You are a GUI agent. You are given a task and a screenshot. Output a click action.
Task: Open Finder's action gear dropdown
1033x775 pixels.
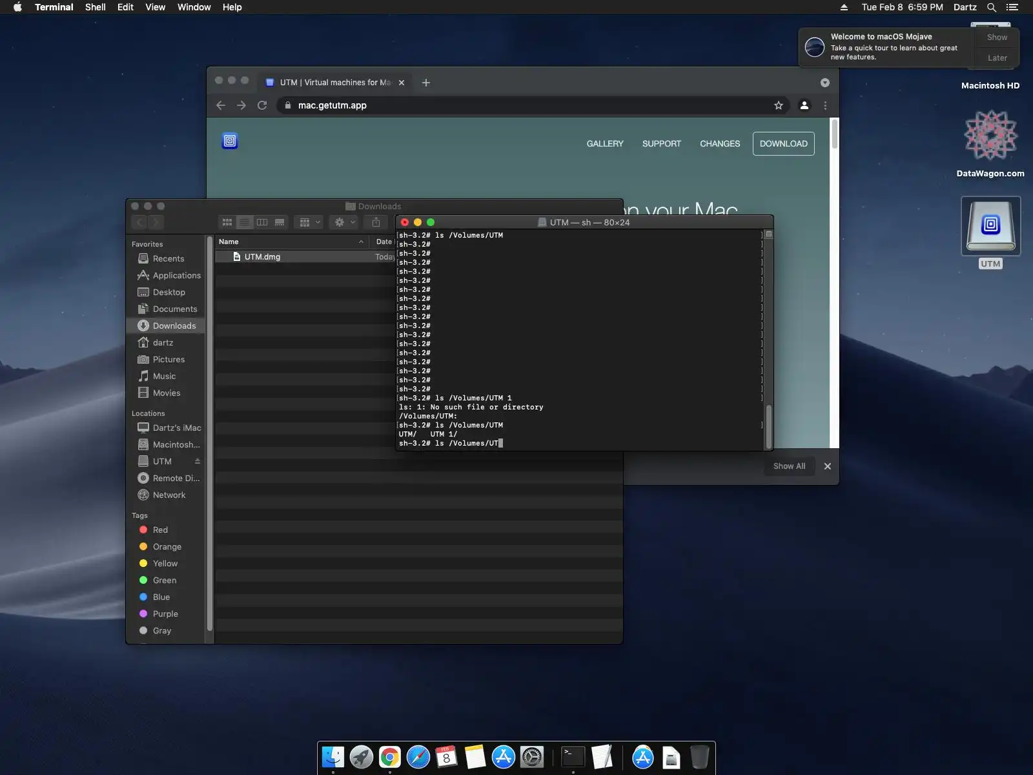[x=345, y=222]
